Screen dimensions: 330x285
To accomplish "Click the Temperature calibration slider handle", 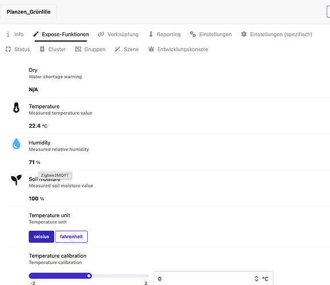I will [89, 275].
